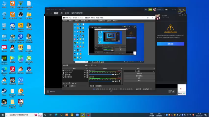209x117 pixels.
Task: Pop out the audio mixer dock icon
Action: point(121,69)
